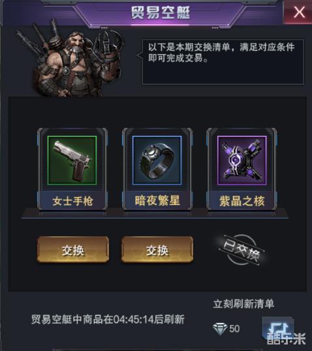Screen dimensions: 312x351
Task: Select the 暗夜繁星 ring item icon
Action: pyautogui.click(x=157, y=160)
